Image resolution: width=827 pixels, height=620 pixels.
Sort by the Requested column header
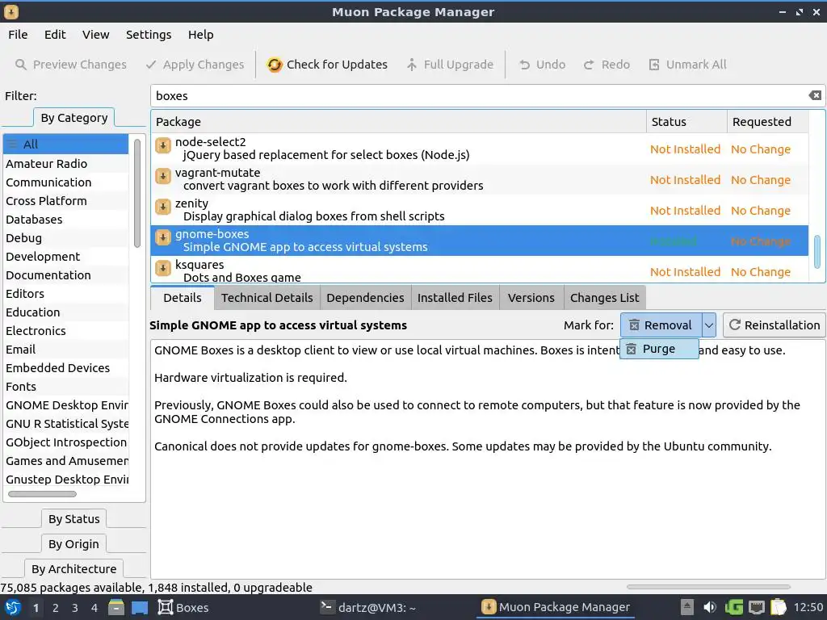click(x=768, y=122)
